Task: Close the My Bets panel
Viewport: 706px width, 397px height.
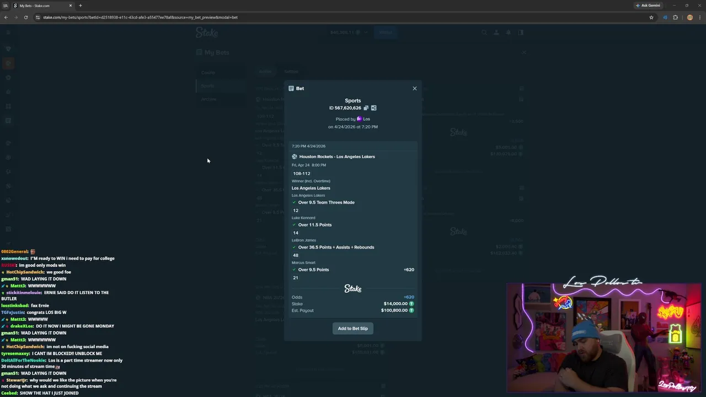Action: [524, 52]
